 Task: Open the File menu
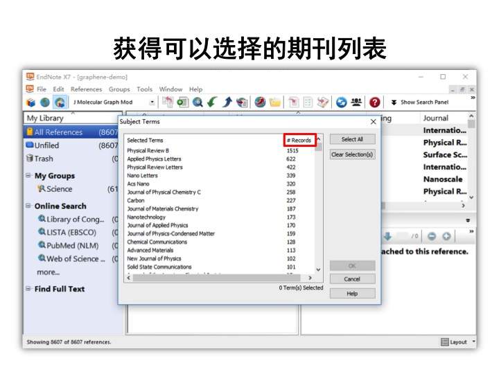(x=42, y=89)
